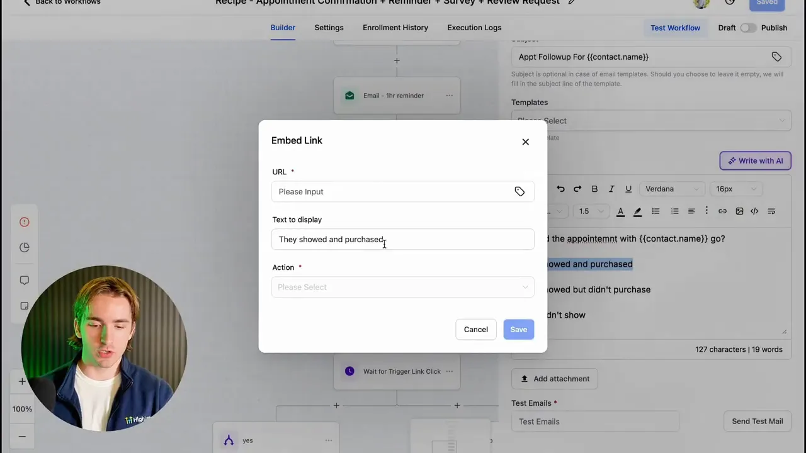Apply Italic formatting in the email editor
Viewport: 806px width, 453px height.
(611, 189)
